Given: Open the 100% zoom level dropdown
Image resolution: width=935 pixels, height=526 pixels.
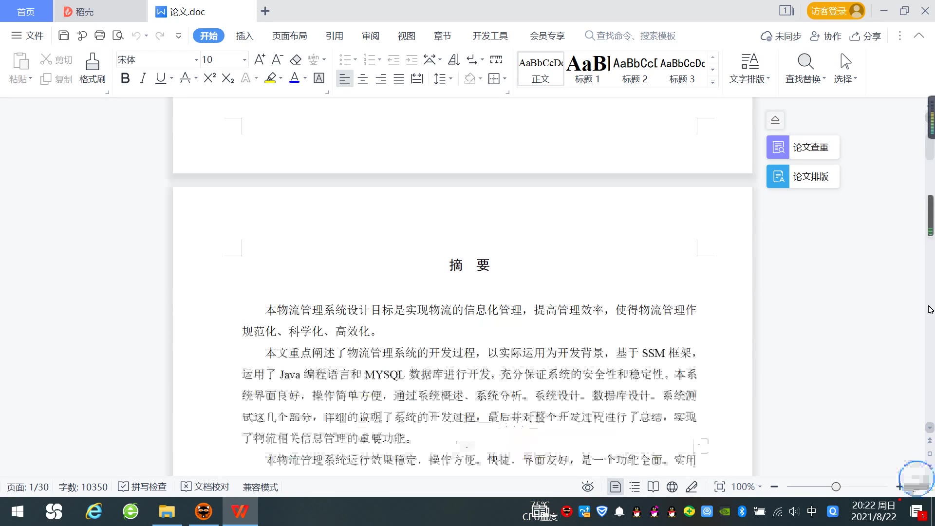Looking at the screenshot, I should (747, 487).
